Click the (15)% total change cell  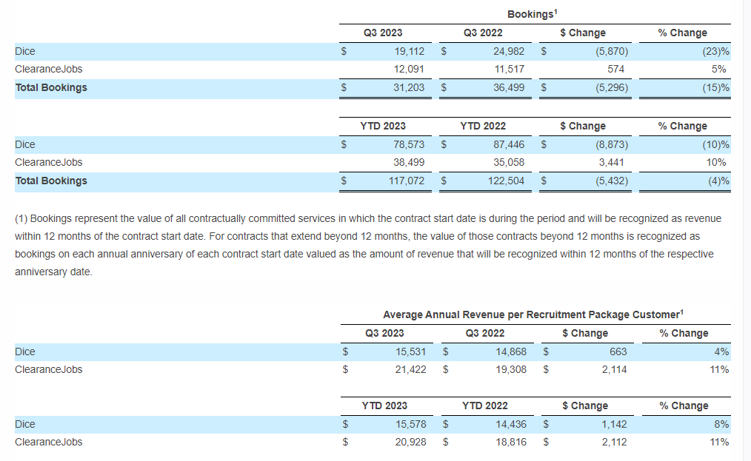[716, 87]
